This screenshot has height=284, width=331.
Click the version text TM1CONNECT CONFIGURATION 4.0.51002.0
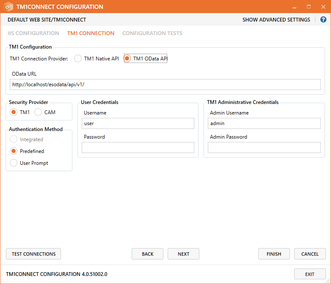pyautogui.click(x=57, y=274)
